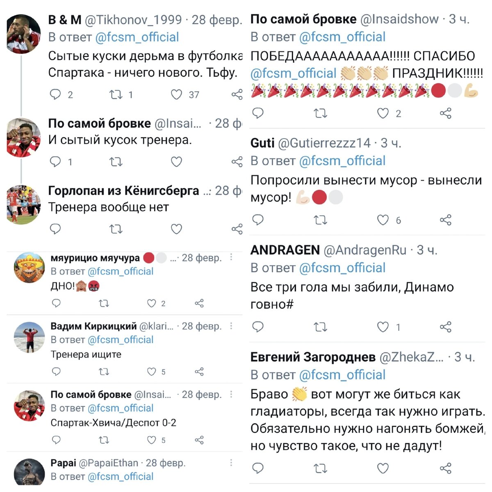This screenshot has height=492, width=492.
Task: Like the 'ДНО!' tweet by мяурицио мяучура
Action: [x=152, y=303]
